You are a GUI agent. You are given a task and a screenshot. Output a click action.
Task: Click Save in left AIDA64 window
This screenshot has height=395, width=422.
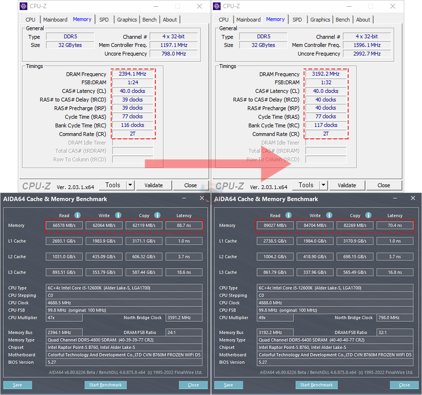pyautogui.click(x=17, y=385)
